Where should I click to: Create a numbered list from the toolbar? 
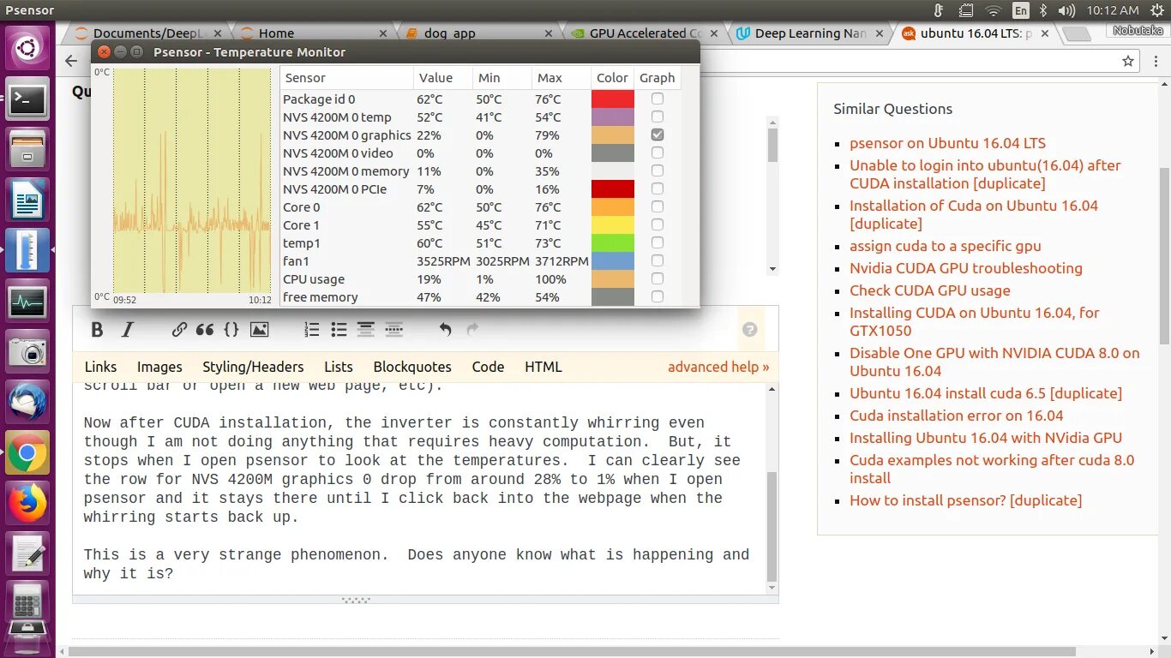click(x=312, y=330)
